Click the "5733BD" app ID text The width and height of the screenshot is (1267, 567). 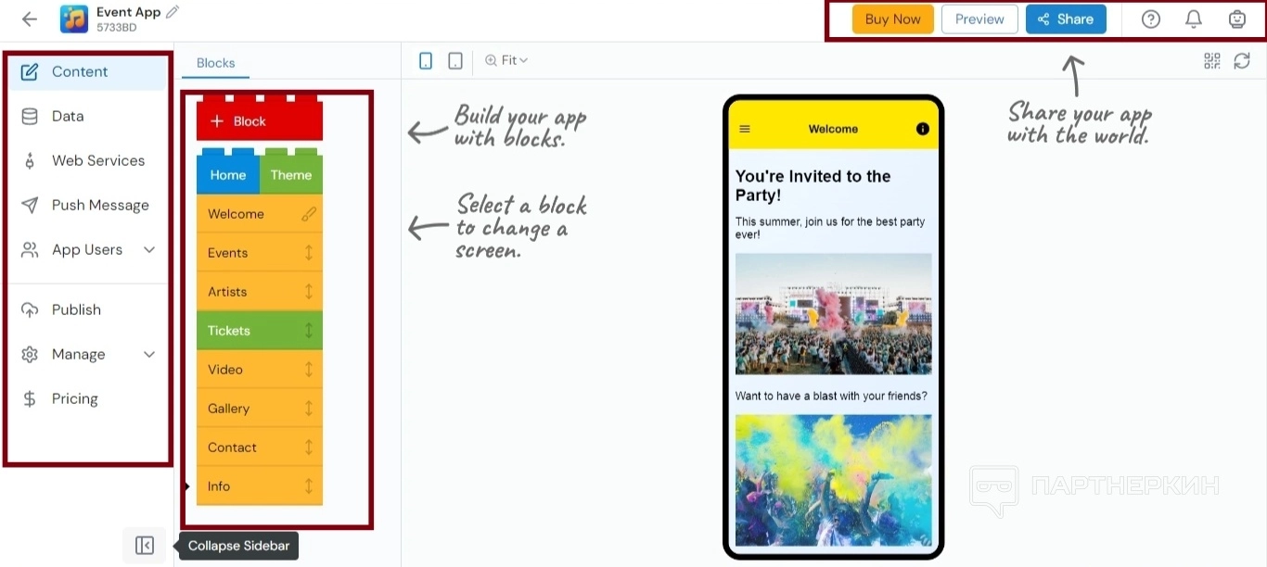click(x=116, y=28)
